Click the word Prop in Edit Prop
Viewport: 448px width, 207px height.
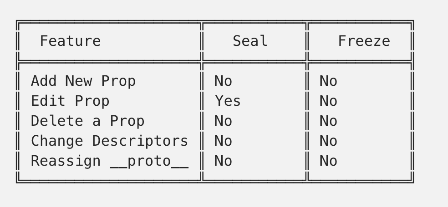coord(92,102)
